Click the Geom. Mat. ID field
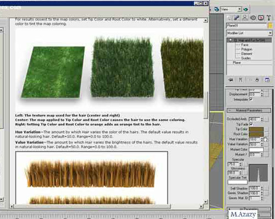 [x=255, y=198]
